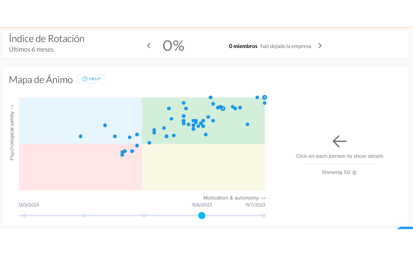The width and height of the screenshot is (413, 275).
Task: Open the HELP button for Mapa de Ánimo
Action: point(91,79)
